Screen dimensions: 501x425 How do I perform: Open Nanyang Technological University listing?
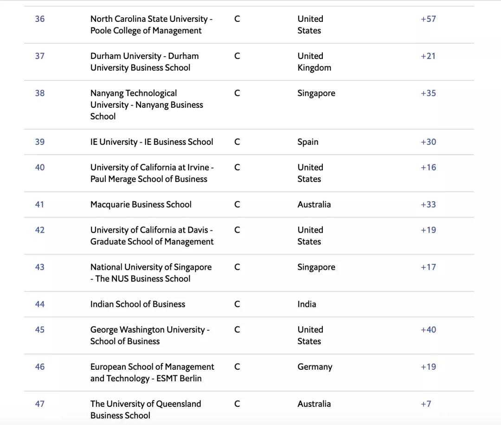[146, 105]
